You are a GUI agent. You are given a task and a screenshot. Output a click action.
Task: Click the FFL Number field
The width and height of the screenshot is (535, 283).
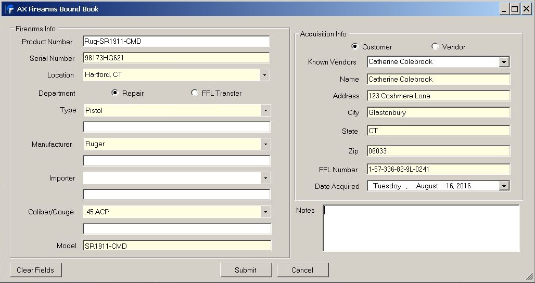pos(438,169)
